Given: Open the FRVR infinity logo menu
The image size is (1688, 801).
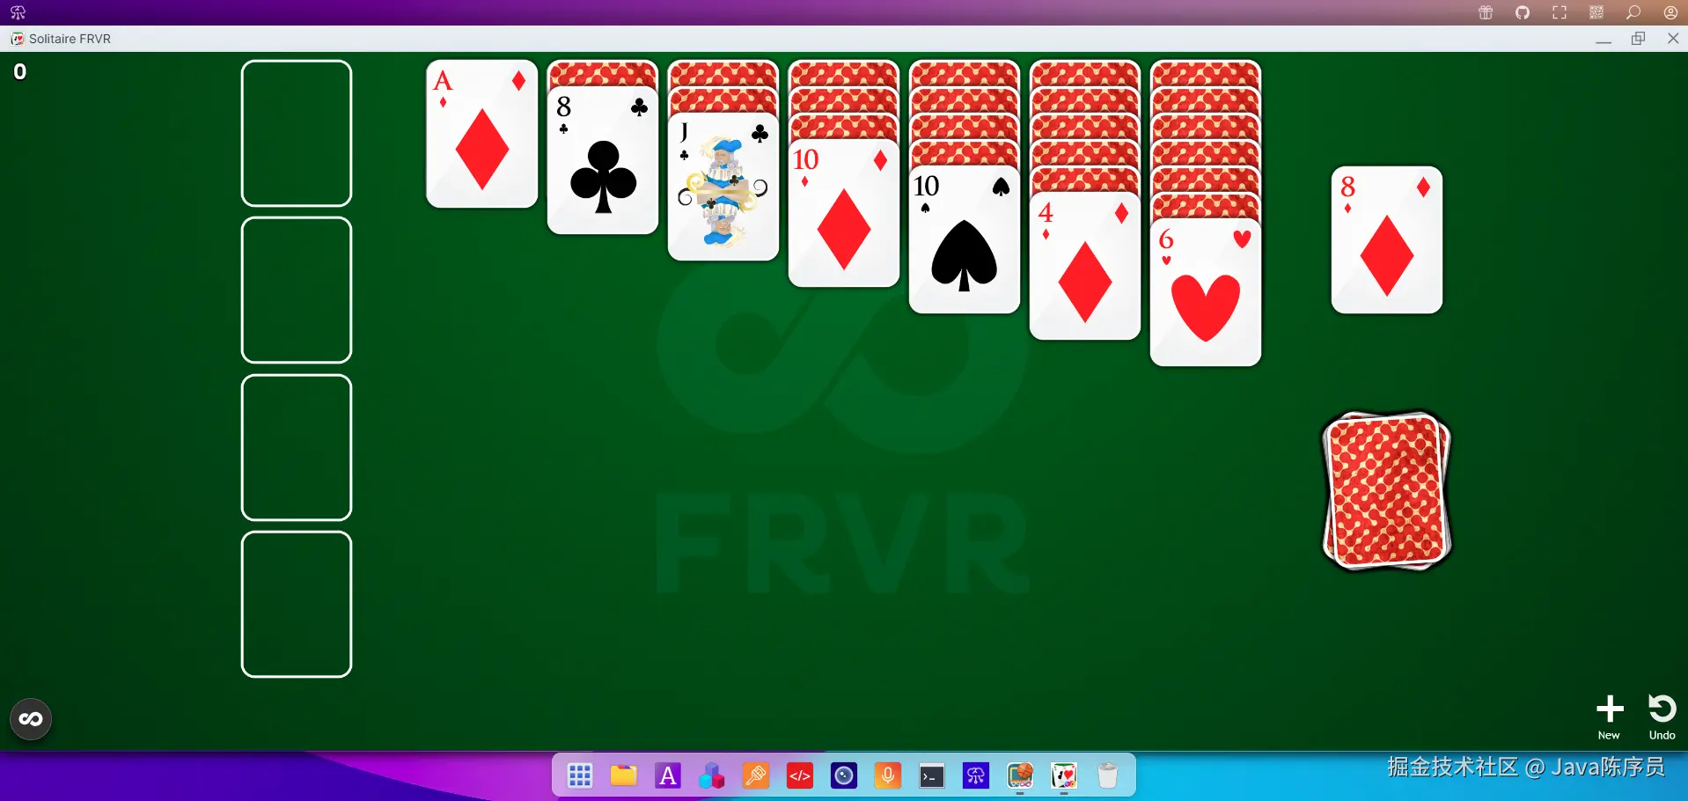Looking at the screenshot, I should pos(31,719).
